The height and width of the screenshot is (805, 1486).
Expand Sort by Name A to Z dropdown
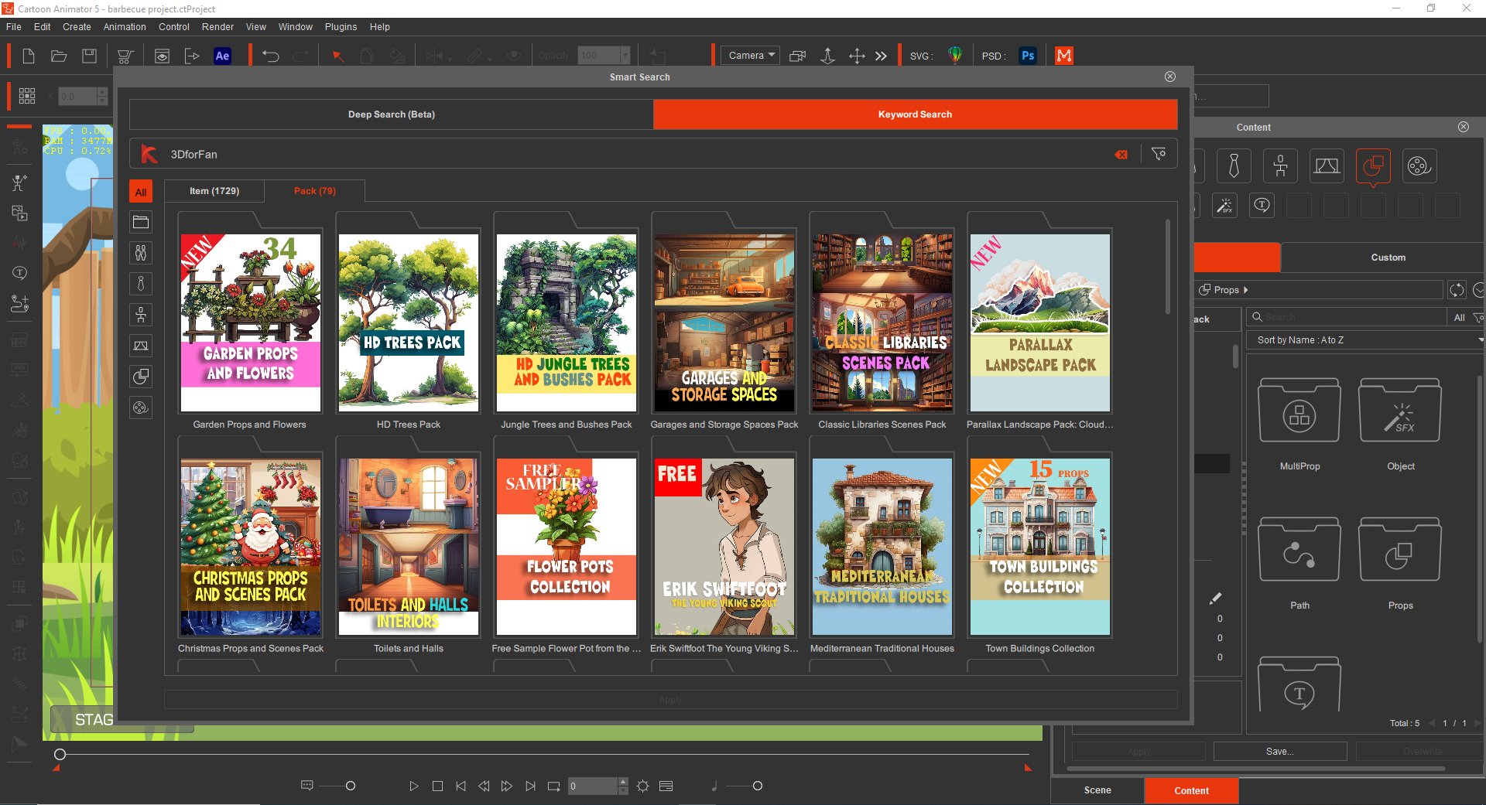pyautogui.click(x=1366, y=340)
